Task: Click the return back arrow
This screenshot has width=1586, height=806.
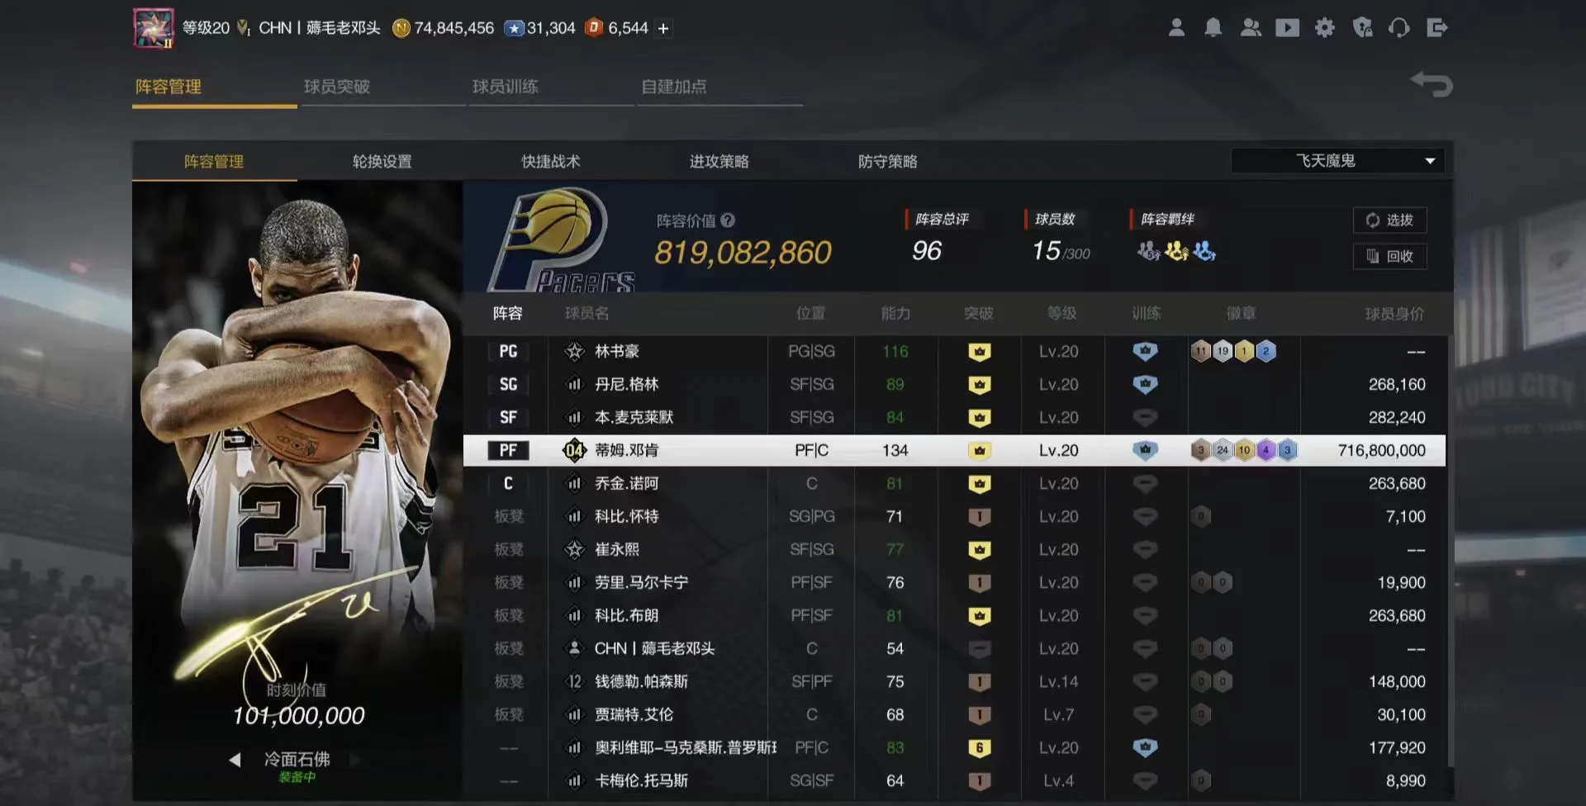Action: (x=1432, y=84)
